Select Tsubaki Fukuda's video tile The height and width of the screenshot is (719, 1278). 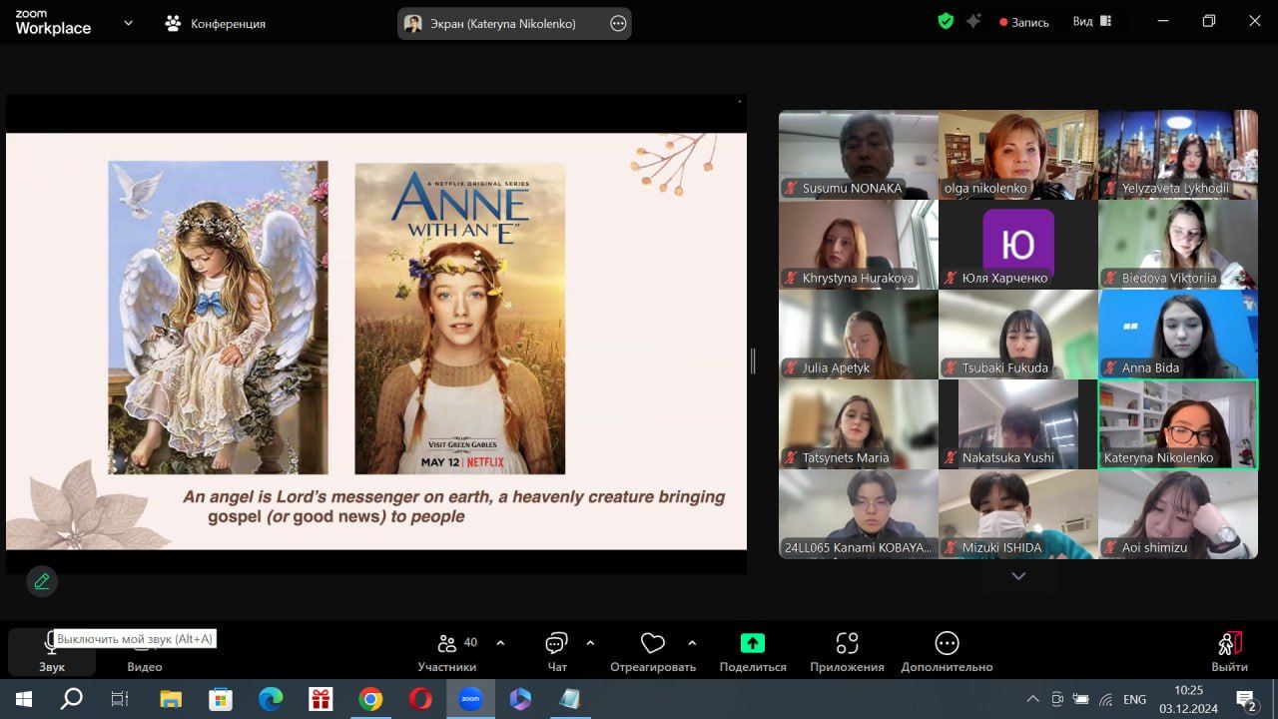[x=1018, y=335]
